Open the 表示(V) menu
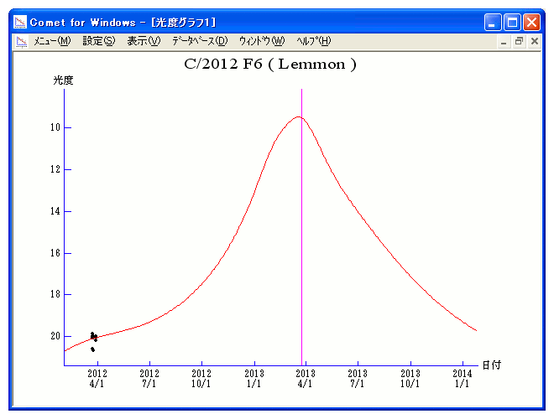The height and width of the screenshot is (419, 554). coord(144,41)
